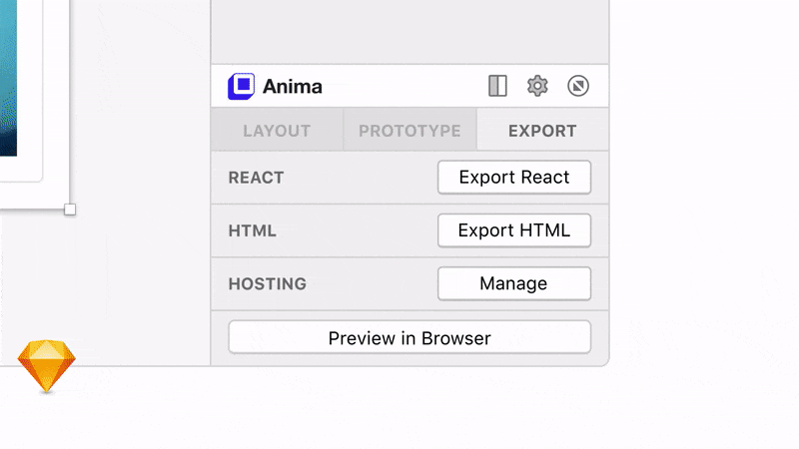Select the blue image on the artboard

pos(8,80)
